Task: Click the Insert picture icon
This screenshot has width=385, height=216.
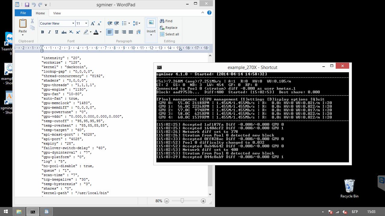Action: pos(151,23)
